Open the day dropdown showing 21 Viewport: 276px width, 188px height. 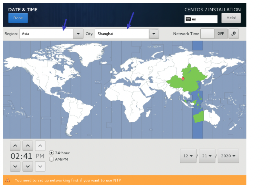point(207,156)
